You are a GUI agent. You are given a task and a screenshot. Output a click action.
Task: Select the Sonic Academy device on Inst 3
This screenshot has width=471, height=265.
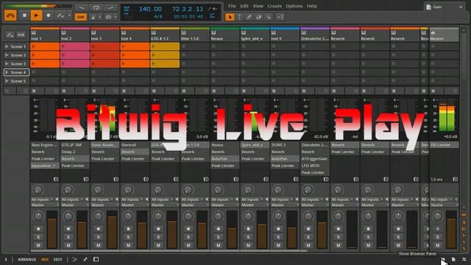[x=105, y=145]
